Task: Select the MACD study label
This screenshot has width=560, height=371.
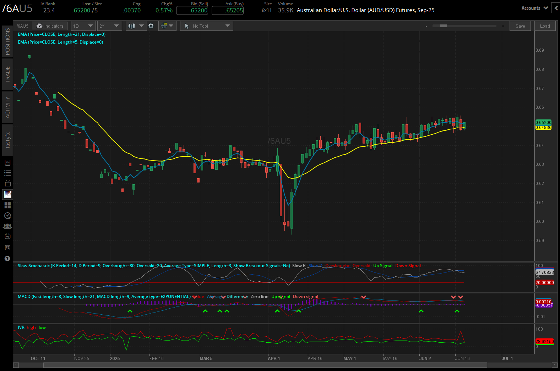Action: 104,297
